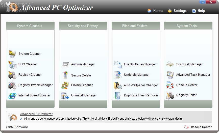Click the System Tools panel header

pos(188,26)
